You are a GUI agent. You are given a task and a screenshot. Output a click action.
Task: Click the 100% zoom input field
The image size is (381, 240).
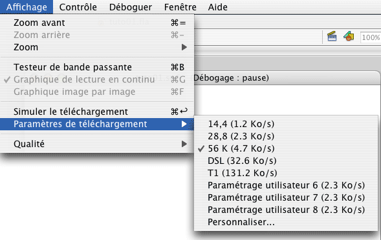371,37
